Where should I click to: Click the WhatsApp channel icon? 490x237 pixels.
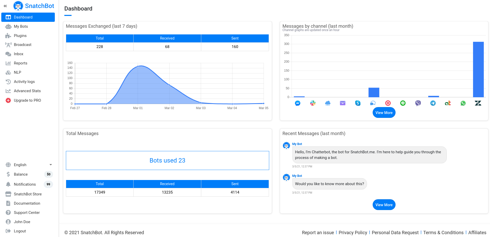463,103
